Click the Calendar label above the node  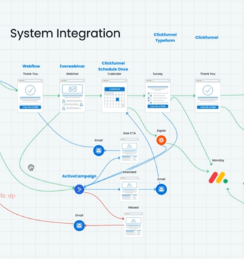115,74
